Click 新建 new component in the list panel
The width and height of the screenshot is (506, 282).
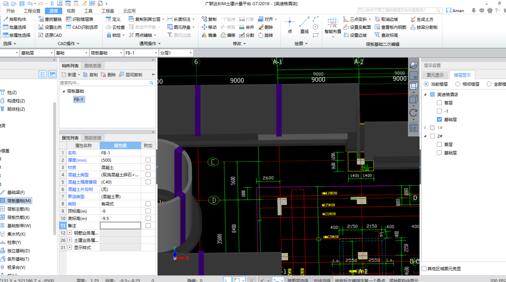tap(69, 75)
